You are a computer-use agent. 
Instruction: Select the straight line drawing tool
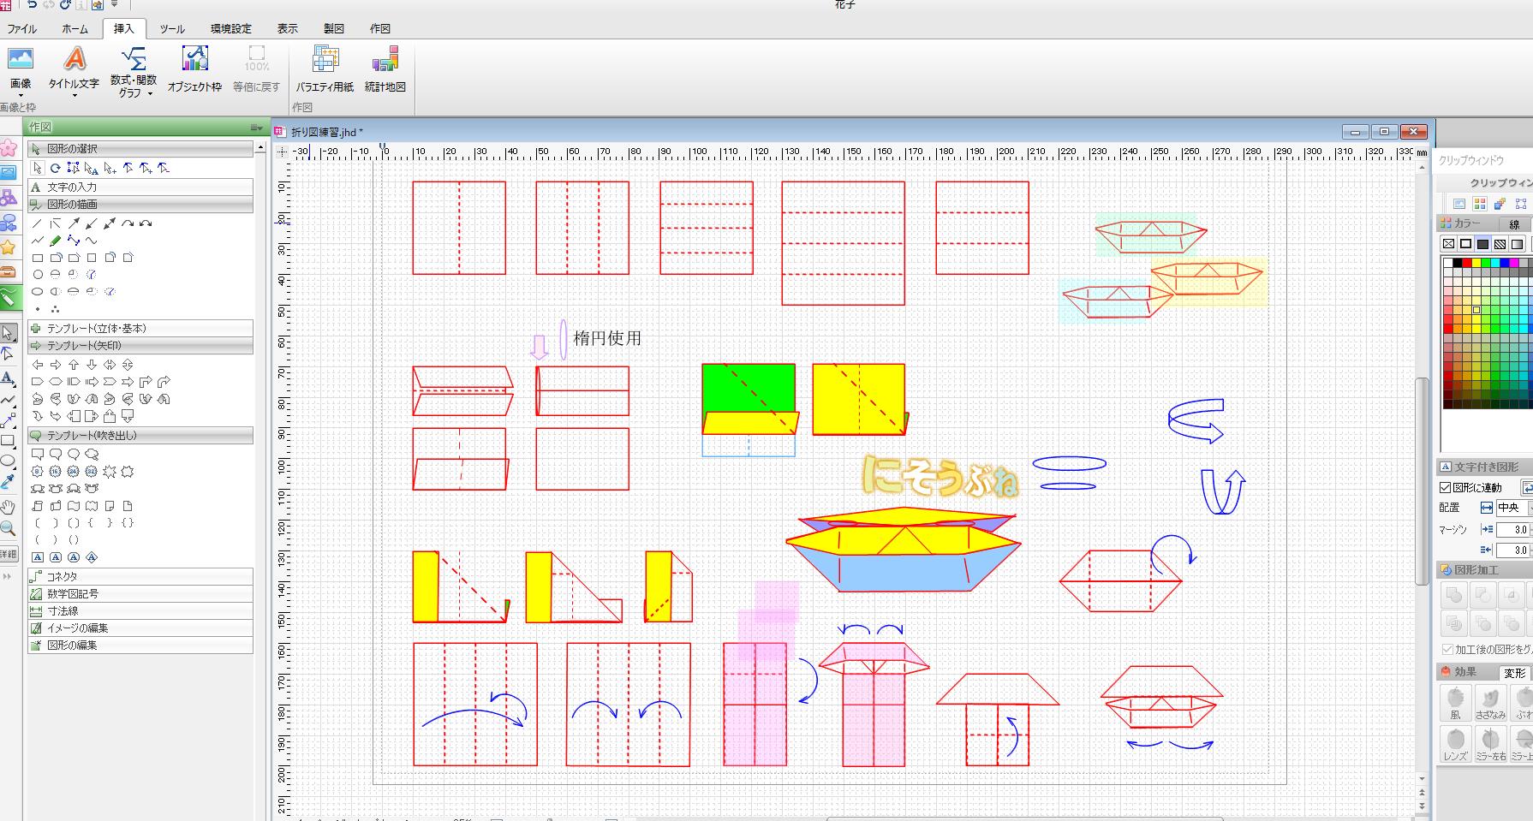tap(37, 223)
